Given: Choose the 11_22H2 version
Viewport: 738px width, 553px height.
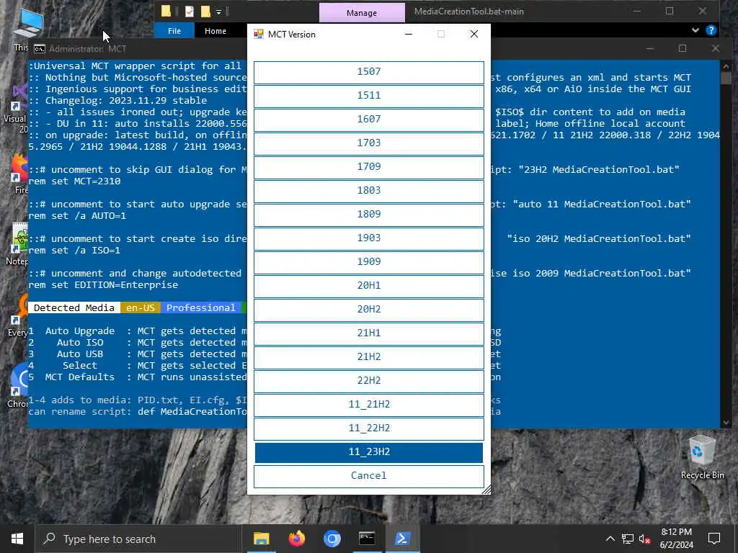Looking at the screenshot, I should 368,428.
